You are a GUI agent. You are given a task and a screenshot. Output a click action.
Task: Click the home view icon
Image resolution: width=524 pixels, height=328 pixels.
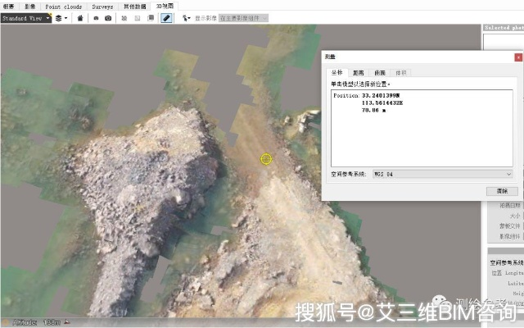[x=80, y=18]
